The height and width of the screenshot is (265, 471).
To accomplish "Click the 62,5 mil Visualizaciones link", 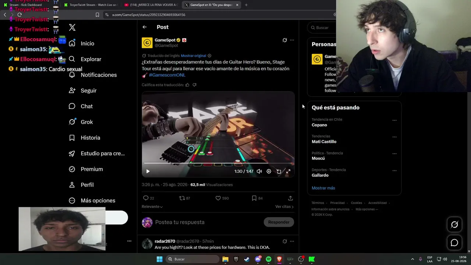I will coord(212,185).
